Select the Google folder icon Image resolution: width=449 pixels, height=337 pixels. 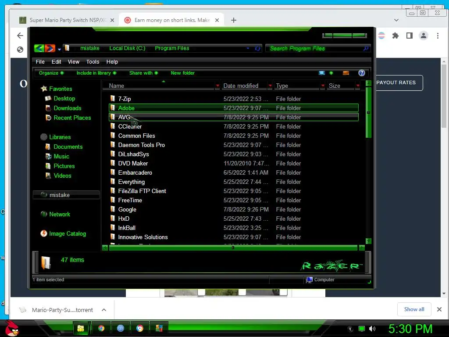coord(113,209)
